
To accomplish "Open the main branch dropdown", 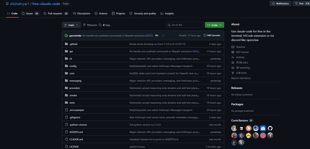I will coord(71,25).
